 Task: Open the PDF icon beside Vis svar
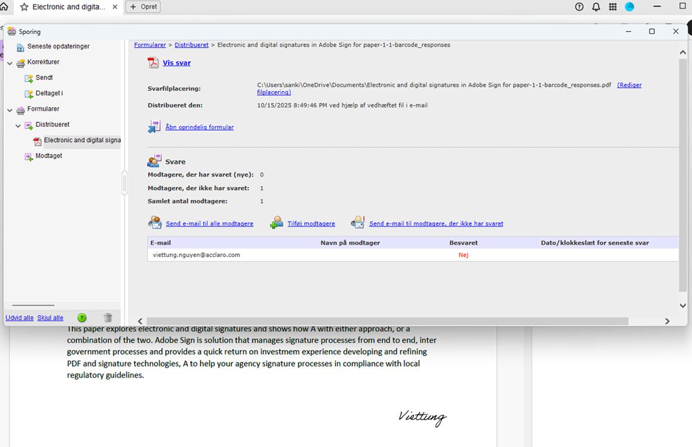pos(153,62)
